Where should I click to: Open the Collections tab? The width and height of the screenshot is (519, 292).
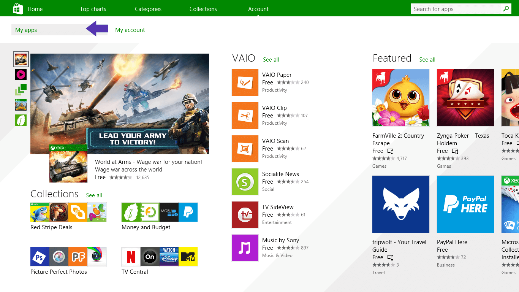203,9
